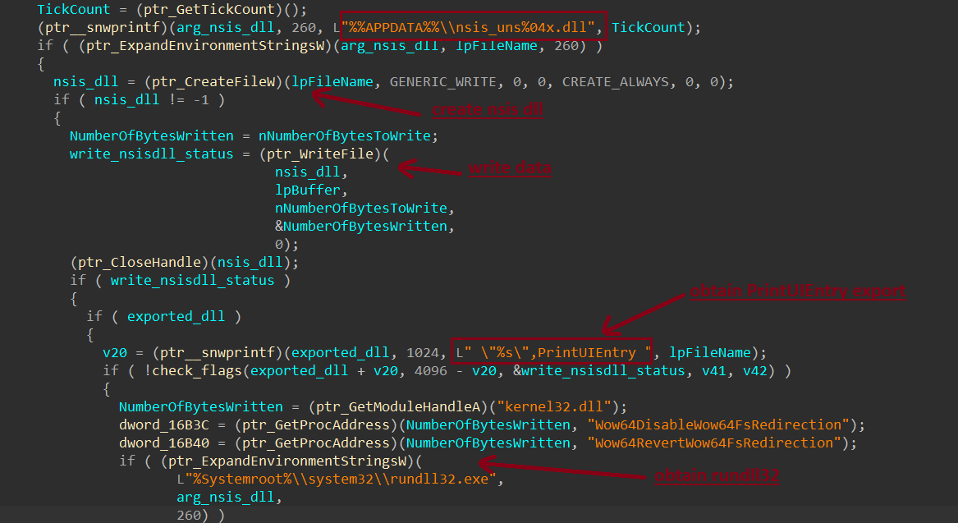Select "if ( write_nsisdll_status )" condition line
Image resolution: width=958 pixels, height=523 pixels.
point(181,281)
